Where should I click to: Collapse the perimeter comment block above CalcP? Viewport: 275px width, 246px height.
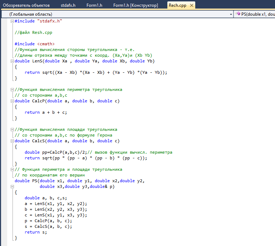point(12,90)
